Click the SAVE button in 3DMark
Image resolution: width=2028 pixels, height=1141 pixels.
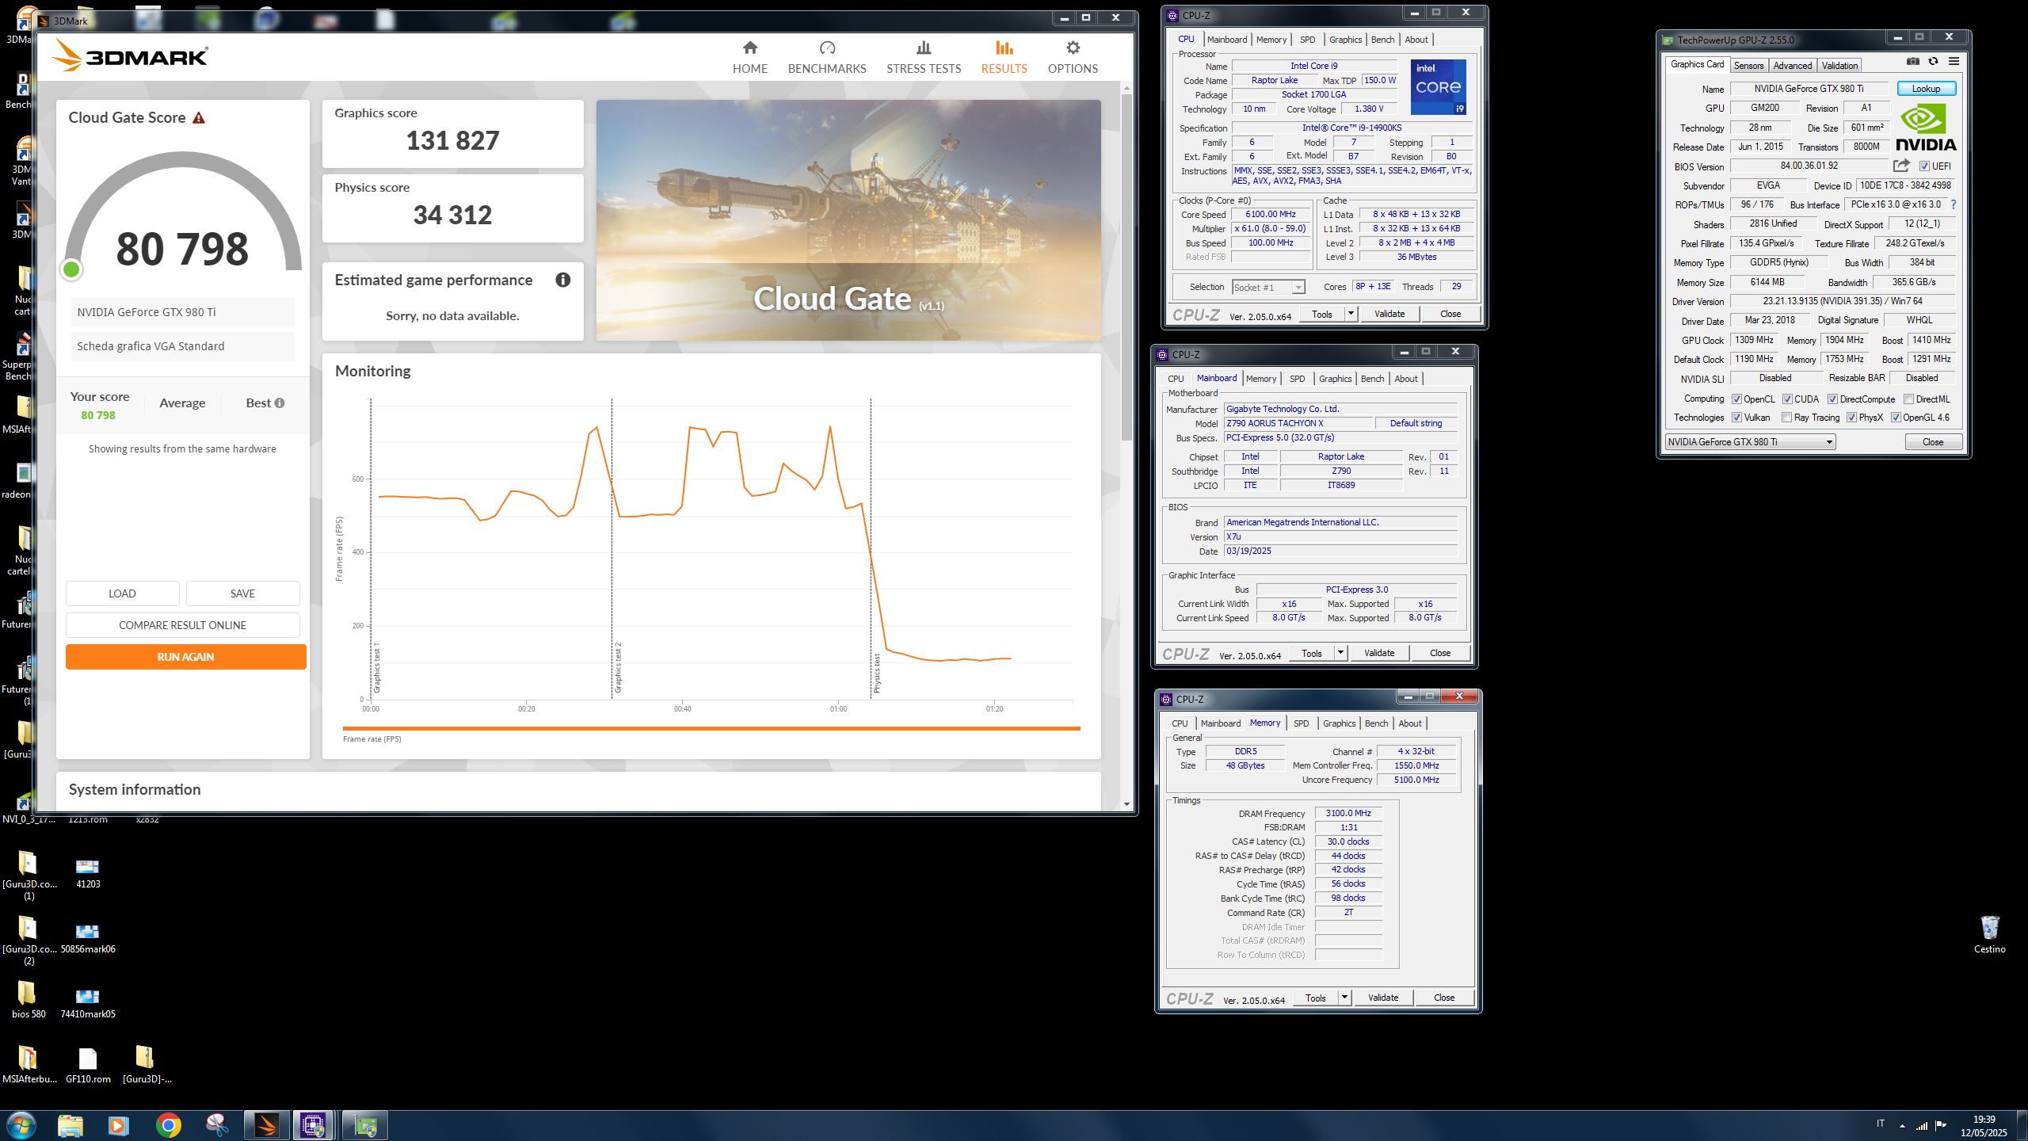[242, 593]
